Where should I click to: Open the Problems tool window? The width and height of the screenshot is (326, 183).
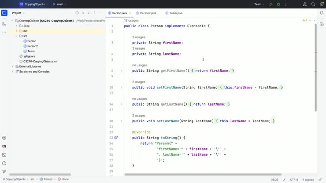tap(4, 163)
